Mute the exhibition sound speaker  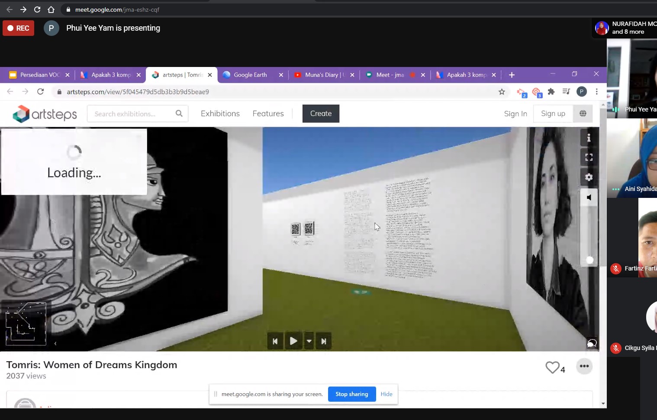point(589,197)
